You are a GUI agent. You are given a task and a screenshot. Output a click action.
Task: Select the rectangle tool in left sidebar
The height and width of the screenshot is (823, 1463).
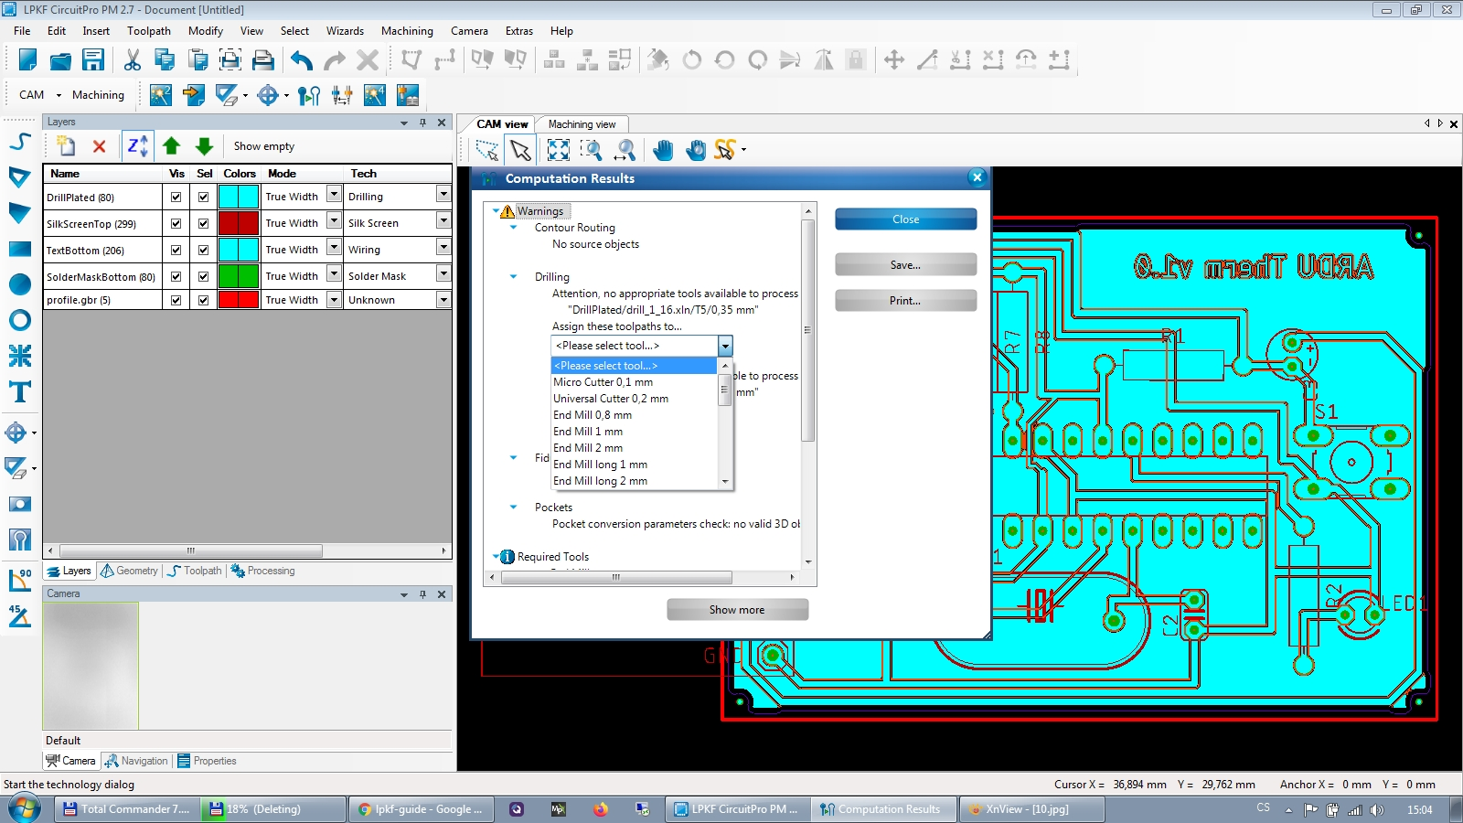click(20, 249)
